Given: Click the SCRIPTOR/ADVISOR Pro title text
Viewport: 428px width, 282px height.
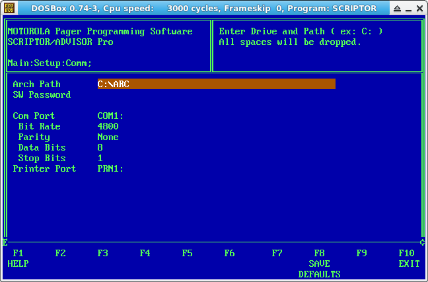Looking at the screenshot, I should pos(60,42).
